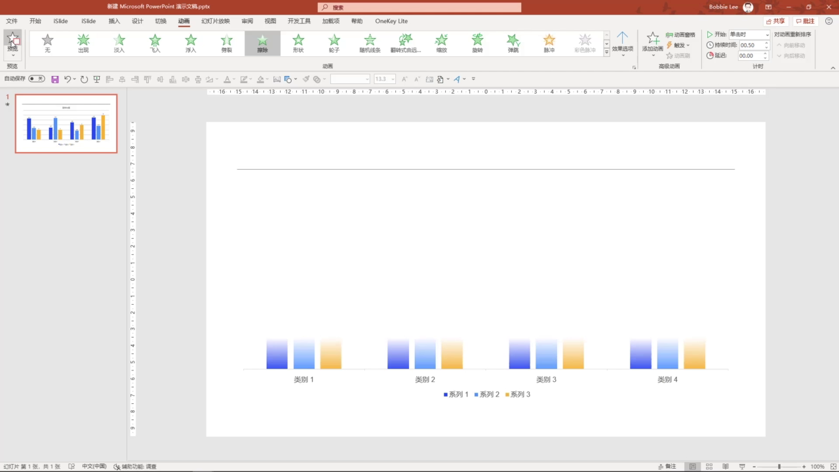Click the start-slideshow-from-beginning icon
Screen dimensions: 839x472
click(97, 79)
